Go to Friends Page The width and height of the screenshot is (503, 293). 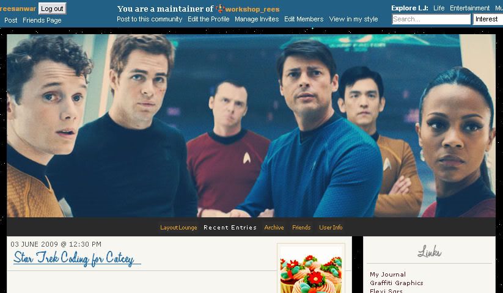point(42,20)
